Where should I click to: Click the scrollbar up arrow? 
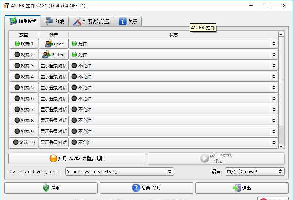point(281,34)
